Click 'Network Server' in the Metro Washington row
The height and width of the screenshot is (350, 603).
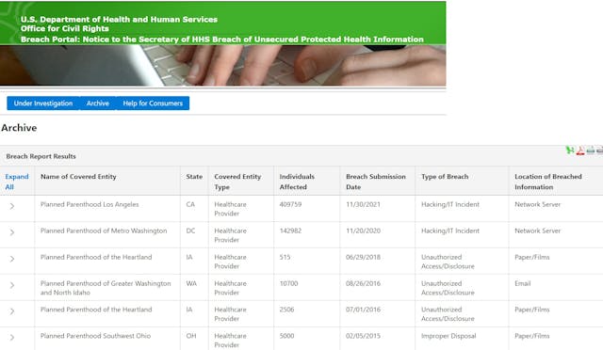[538, 231]
